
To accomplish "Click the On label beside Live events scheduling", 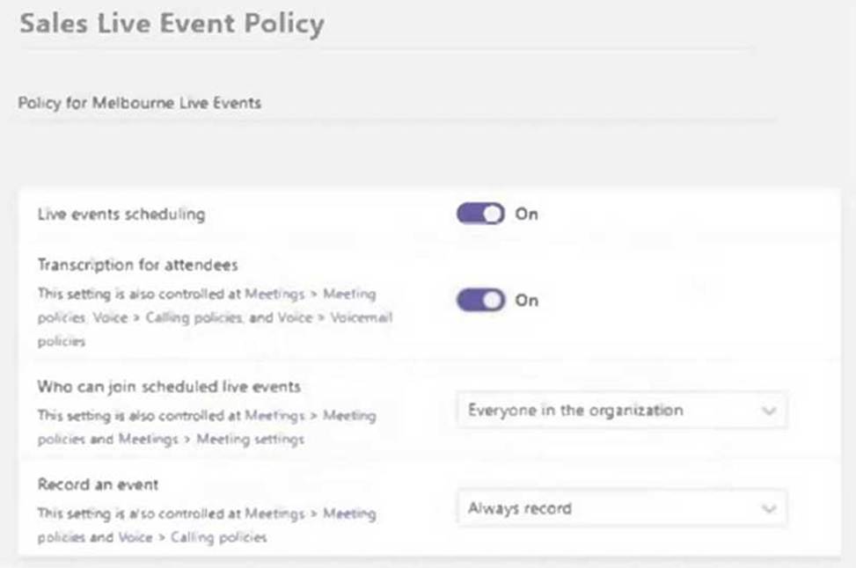I will click(527, 214).
